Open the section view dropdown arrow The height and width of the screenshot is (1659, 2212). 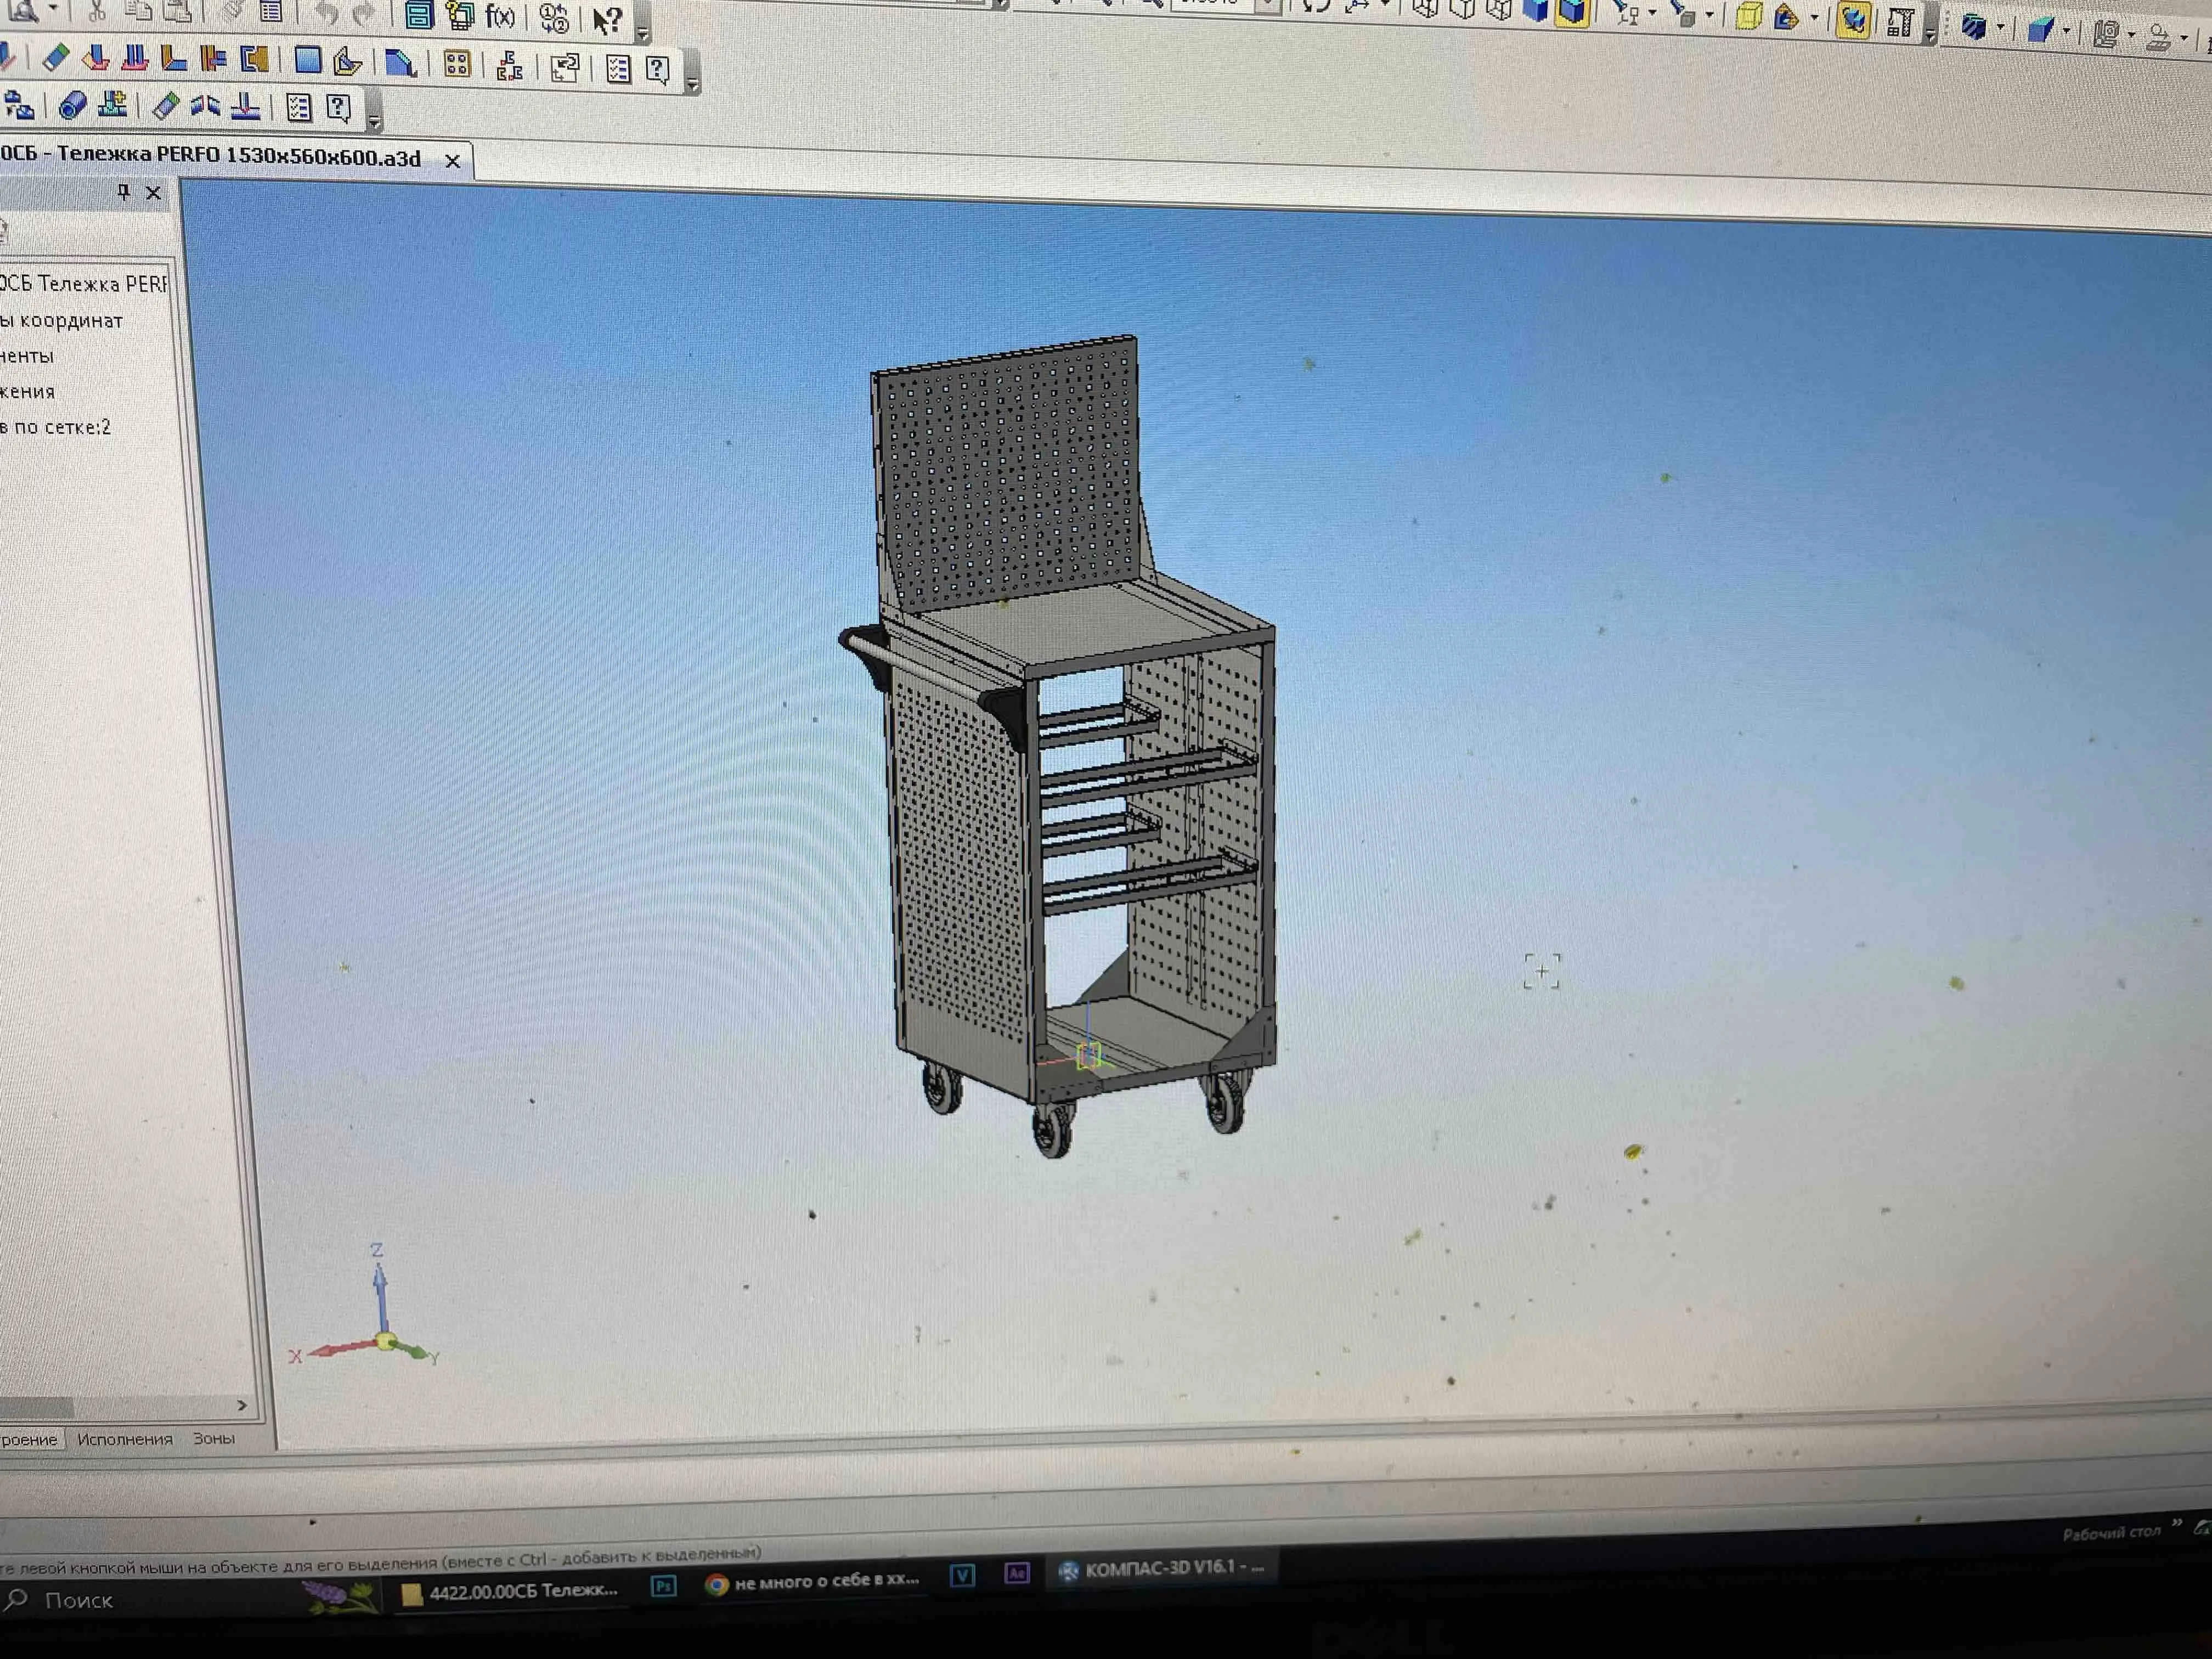1814,17
